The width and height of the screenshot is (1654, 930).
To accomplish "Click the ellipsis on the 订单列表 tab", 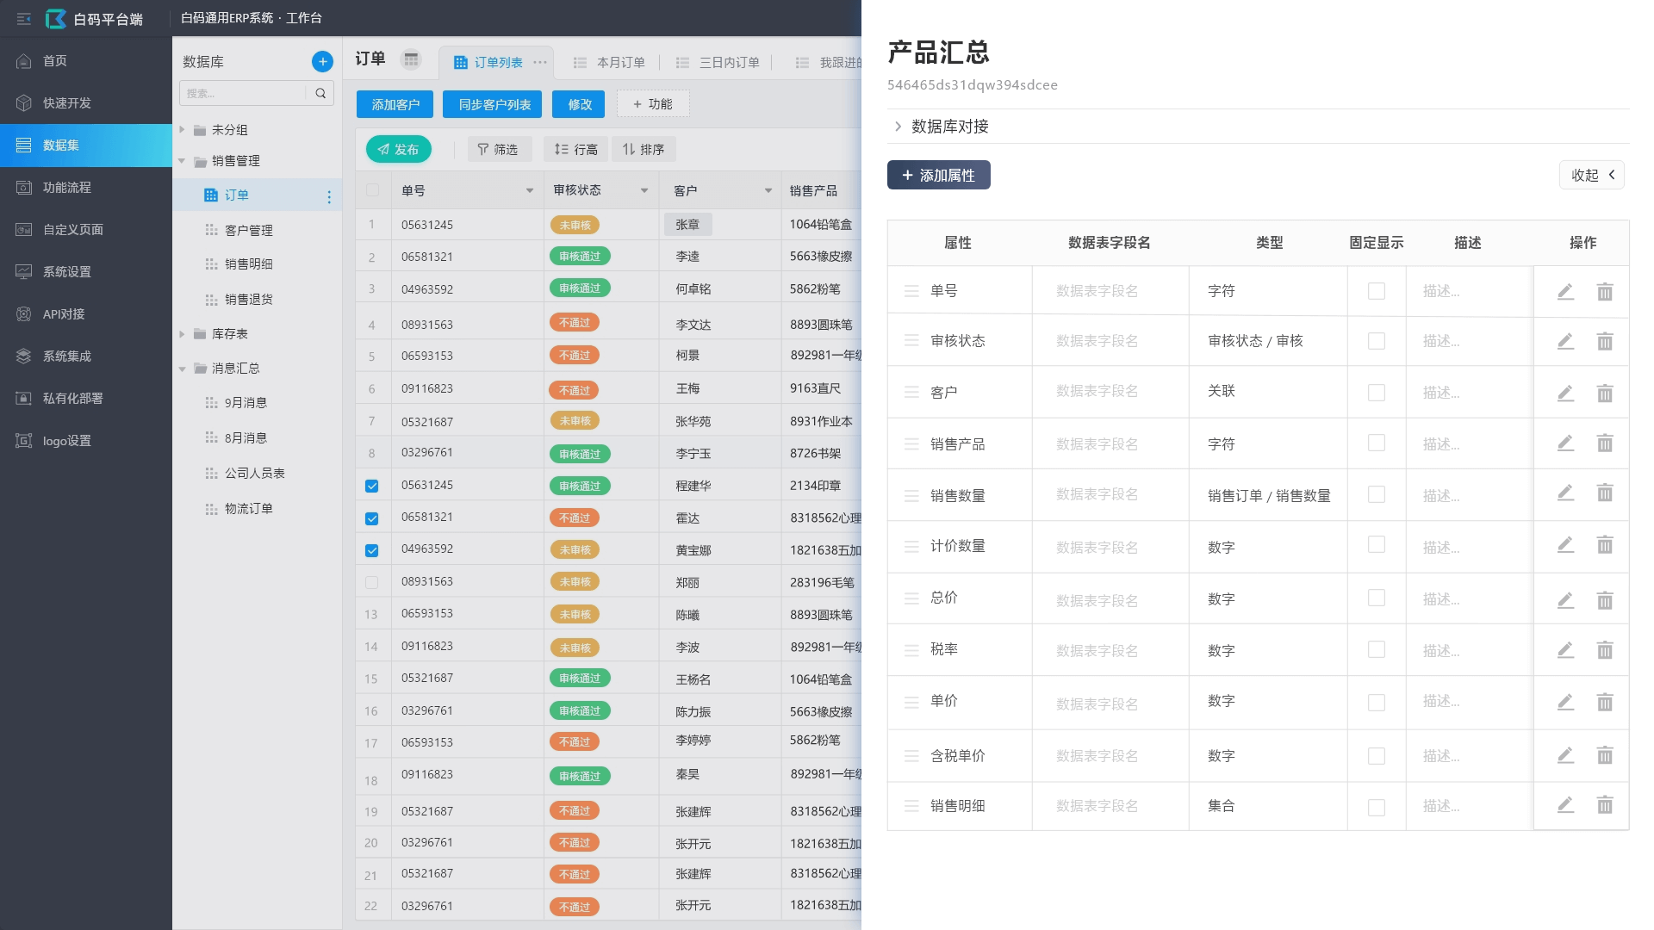I will 540,62.
